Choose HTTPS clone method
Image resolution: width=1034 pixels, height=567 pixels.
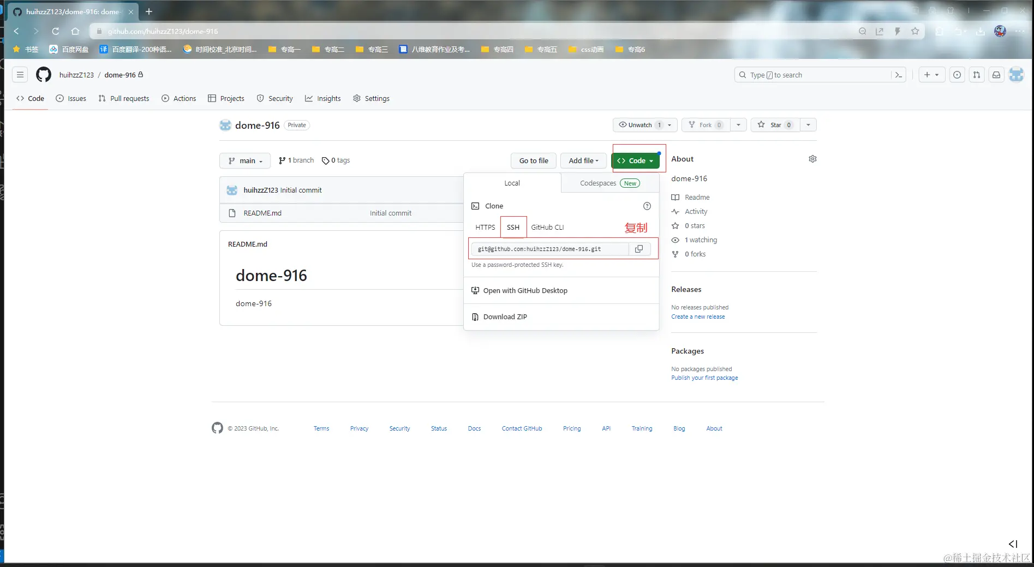485,227
